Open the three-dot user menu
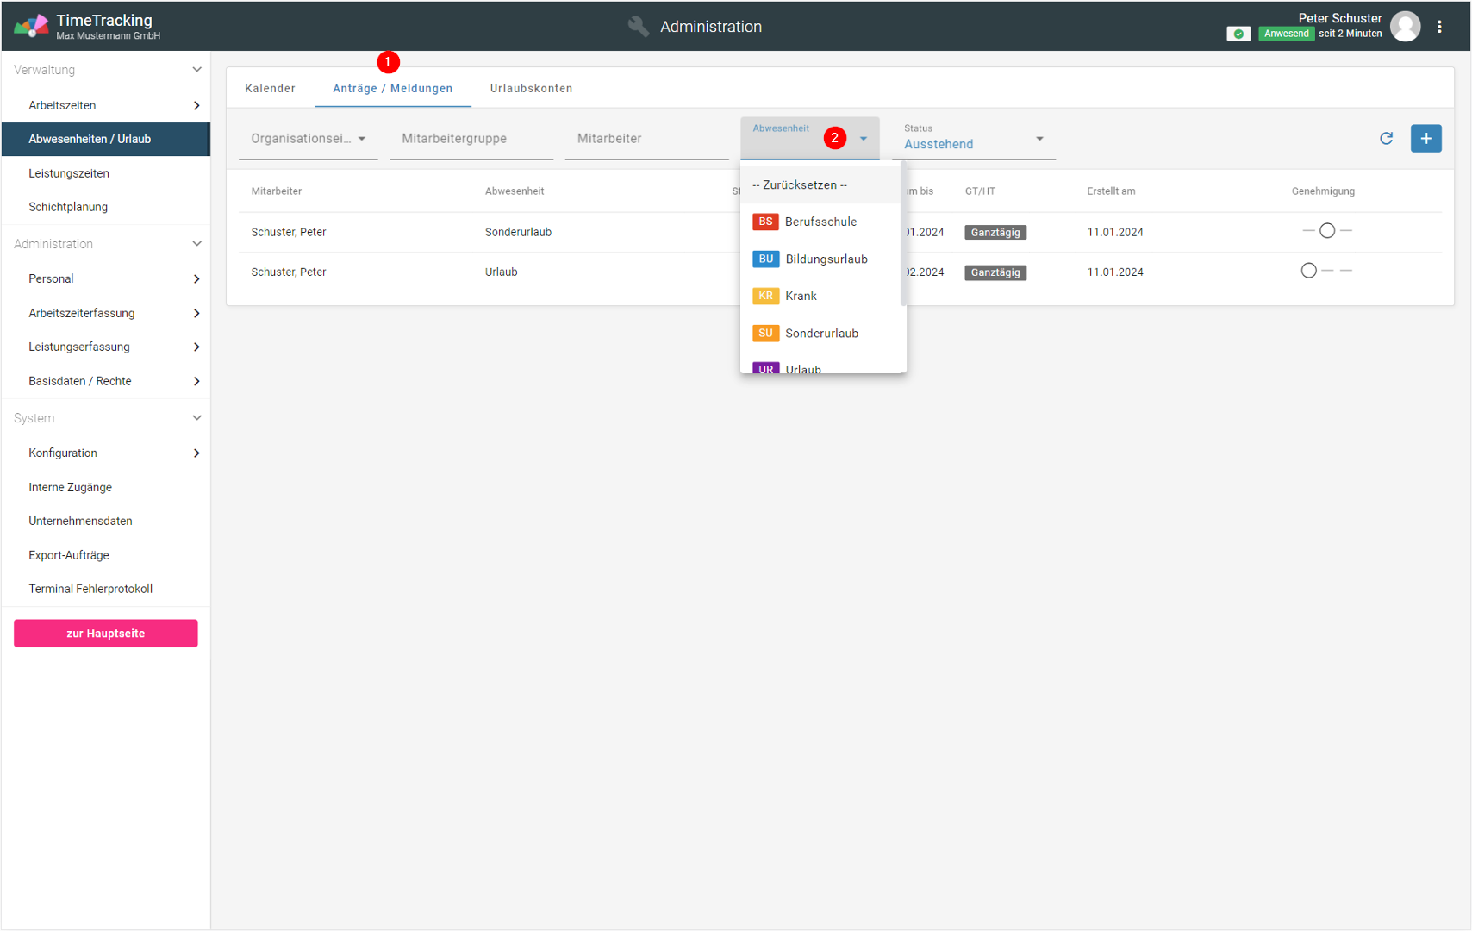1472x931 pixels. point(1439,27)
